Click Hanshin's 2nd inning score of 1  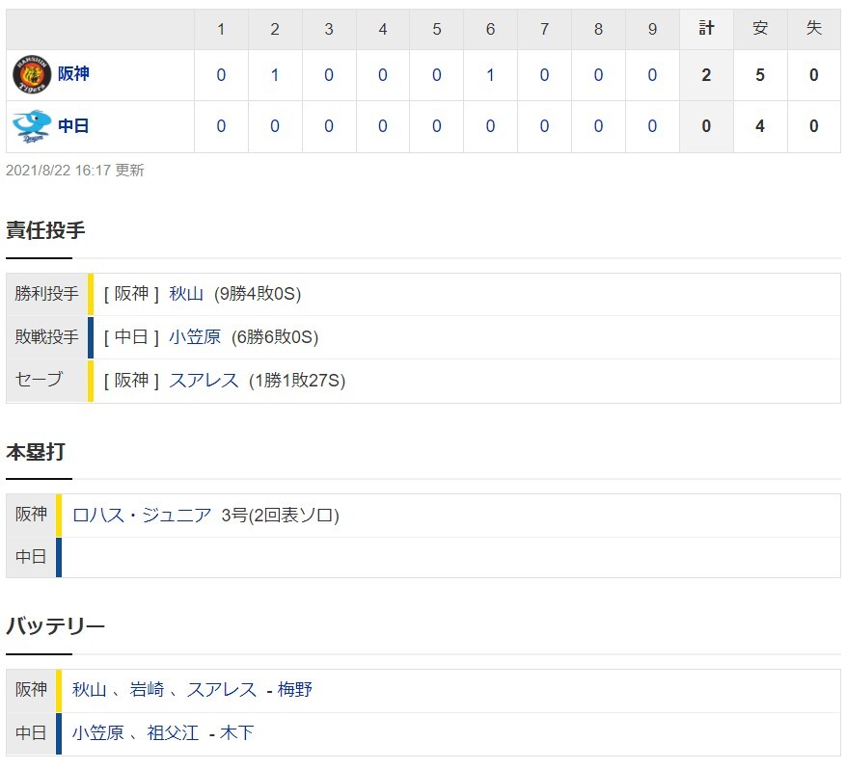pyautogui.click(x=275, y=75)
